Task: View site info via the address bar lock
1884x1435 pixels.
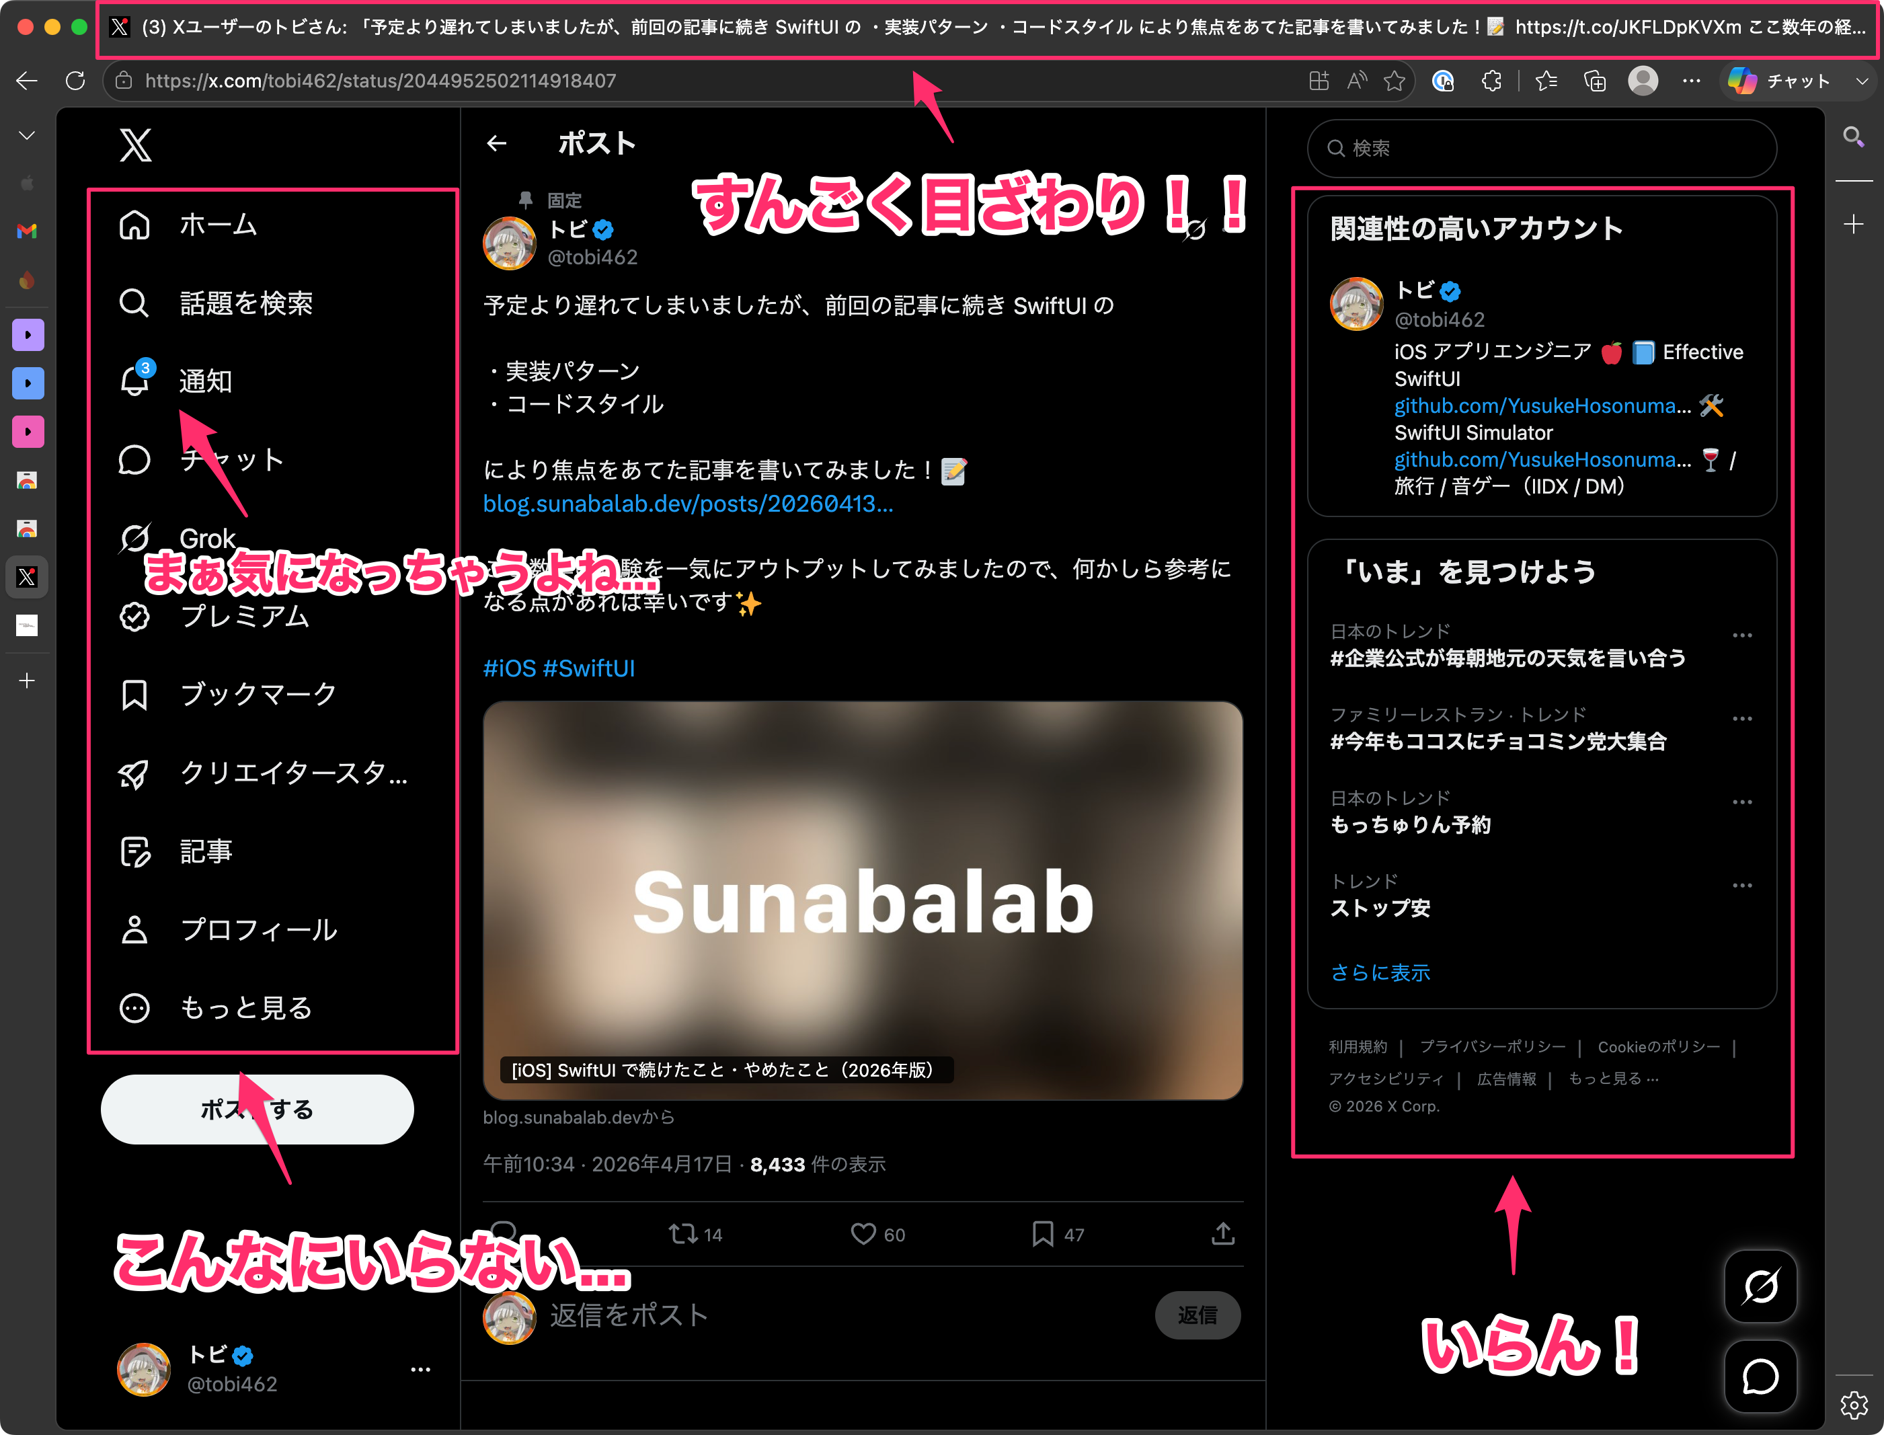Action: point(124,81)
